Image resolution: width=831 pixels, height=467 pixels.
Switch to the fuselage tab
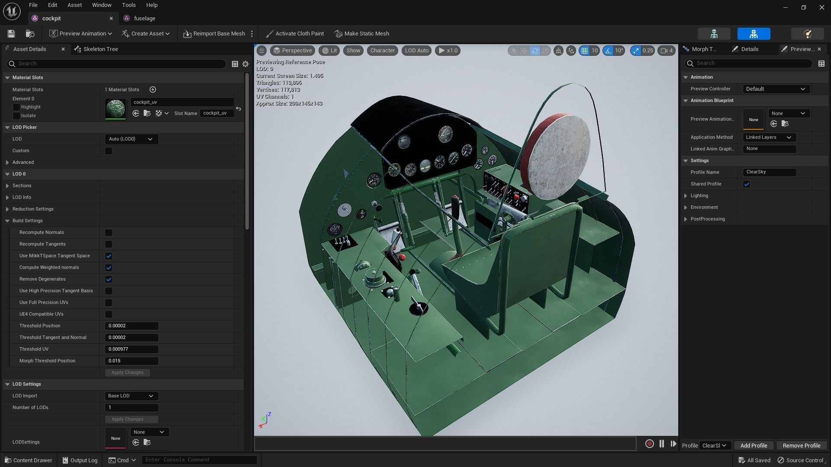(144, 18)
